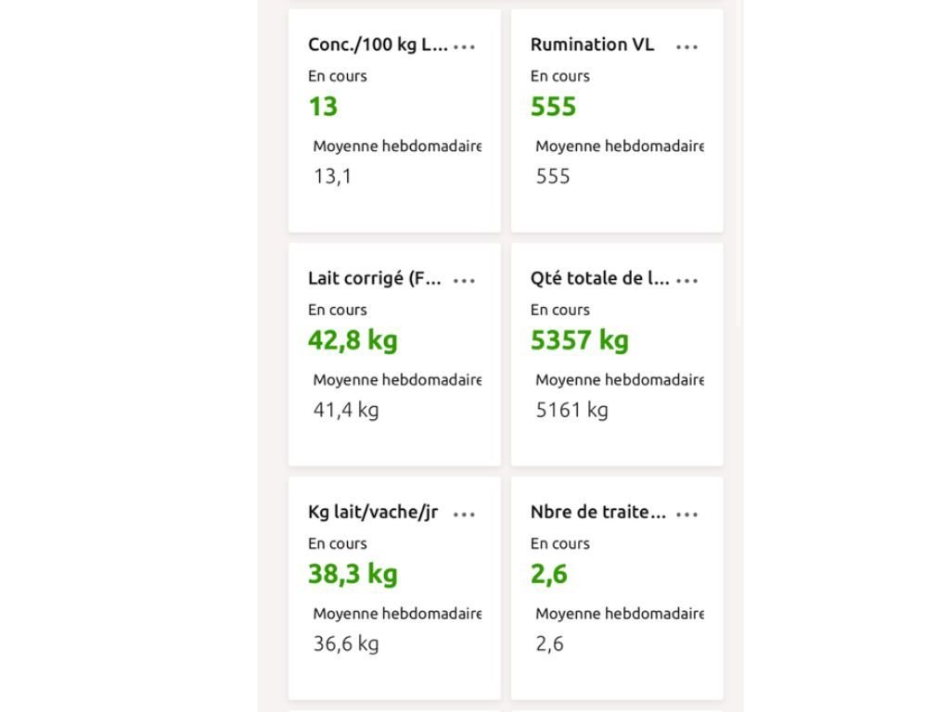Click the Rumination VL card title
The image size is (950, 712).
[592, 44]
